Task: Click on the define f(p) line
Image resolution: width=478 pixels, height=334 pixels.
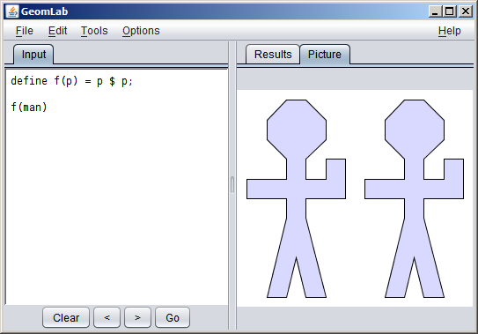Action: [71, 81]
